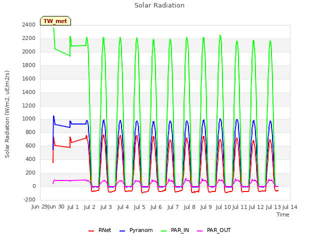
Task: Click the TW_met annotation label
Action: coord(55,21)
